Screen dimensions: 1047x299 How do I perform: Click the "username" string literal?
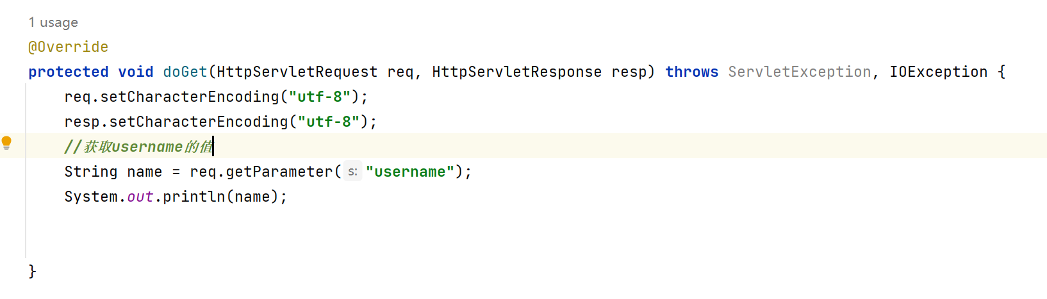point(409,172)
